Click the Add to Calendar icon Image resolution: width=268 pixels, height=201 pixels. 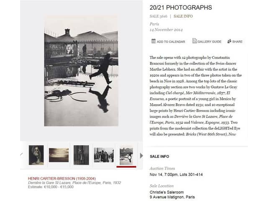(x=154, y=41)
